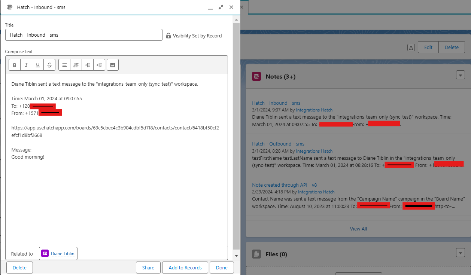This screenshot has height=275, width=471.
Task: Click the scrollbar down arrow in composer
Action: coord(236,256)
